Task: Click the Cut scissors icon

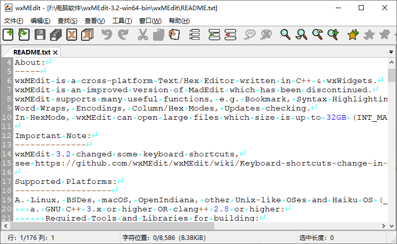Action: (x=143, y=35)
